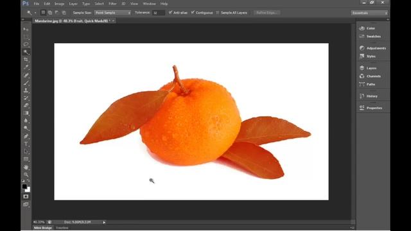Screen dimensions: 411x231
Task: Choose New selection mode
Action: (x=43, y=13)
